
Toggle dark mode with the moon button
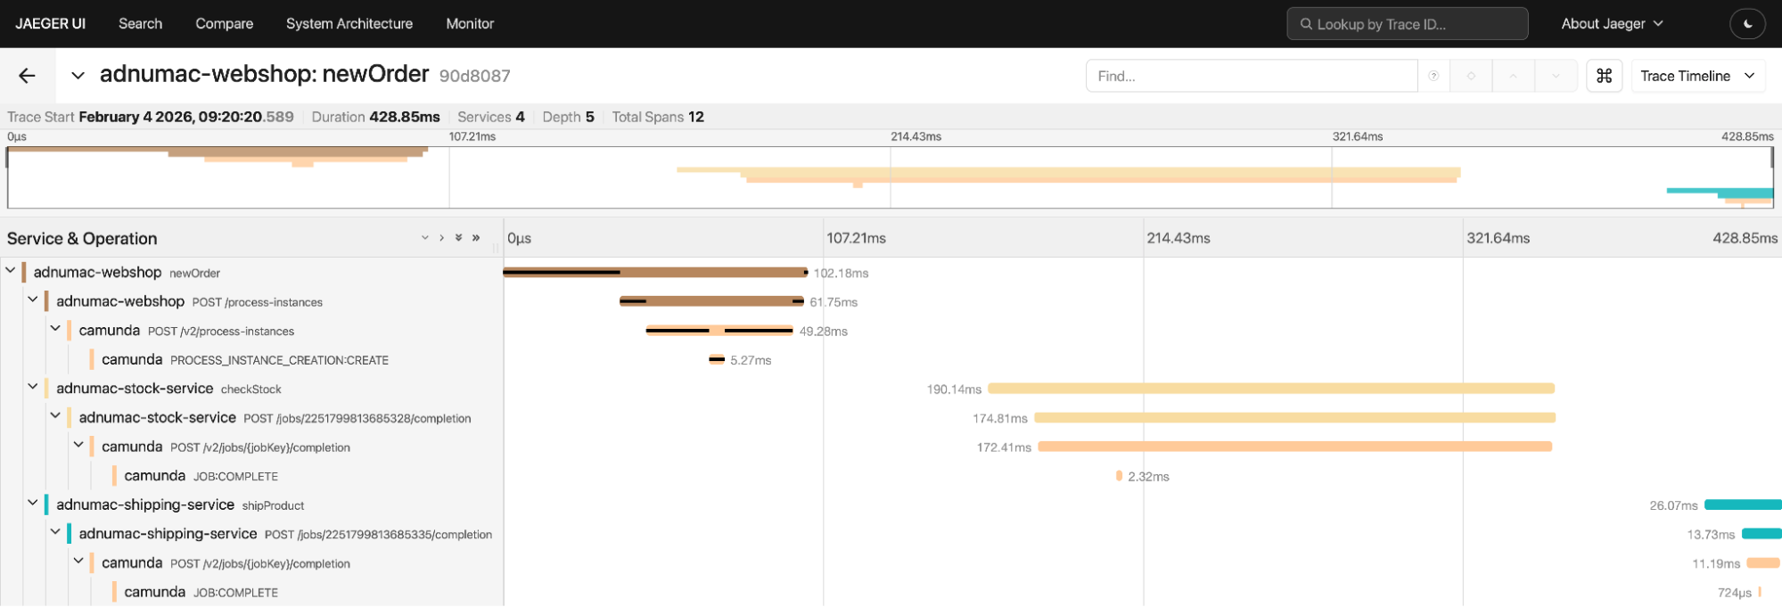1747,24
